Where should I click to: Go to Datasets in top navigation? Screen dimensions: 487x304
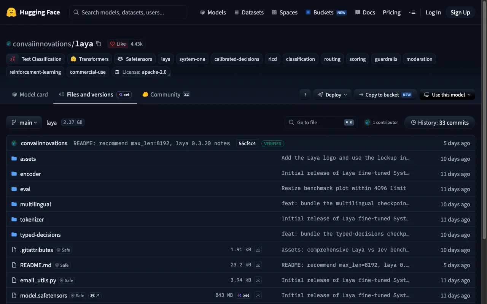tap(249, 12)
